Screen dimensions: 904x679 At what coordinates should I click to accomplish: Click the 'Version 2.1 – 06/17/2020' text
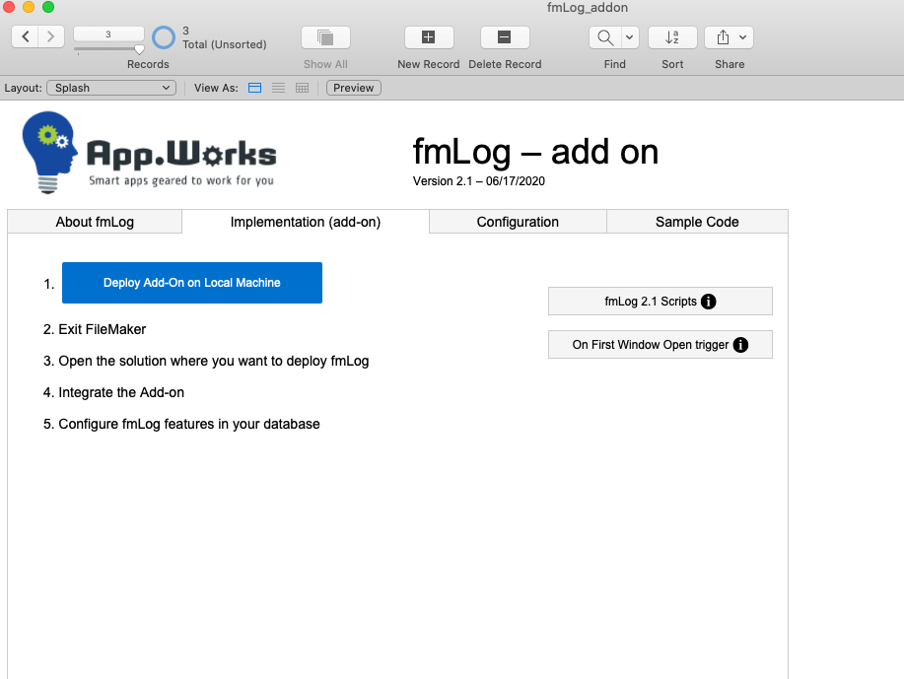pos(478,181)
